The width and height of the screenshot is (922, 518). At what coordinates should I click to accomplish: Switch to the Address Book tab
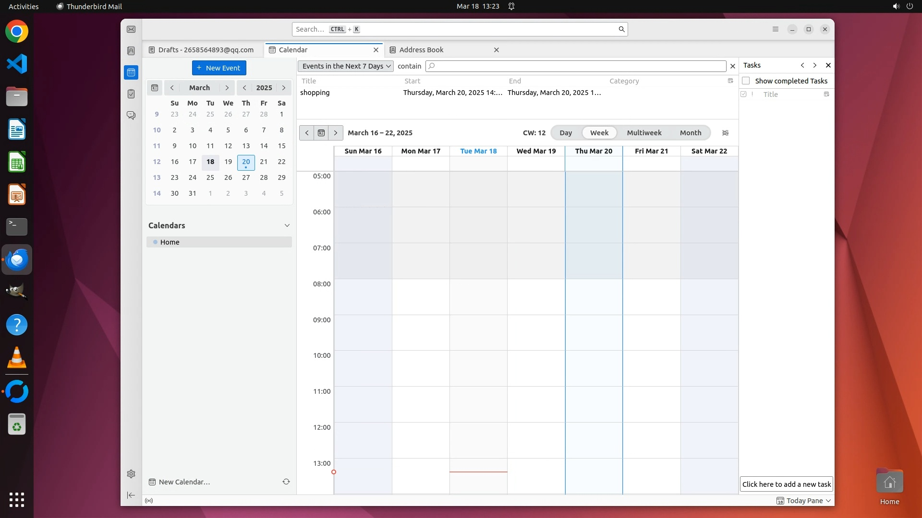(x=422, y=50)
